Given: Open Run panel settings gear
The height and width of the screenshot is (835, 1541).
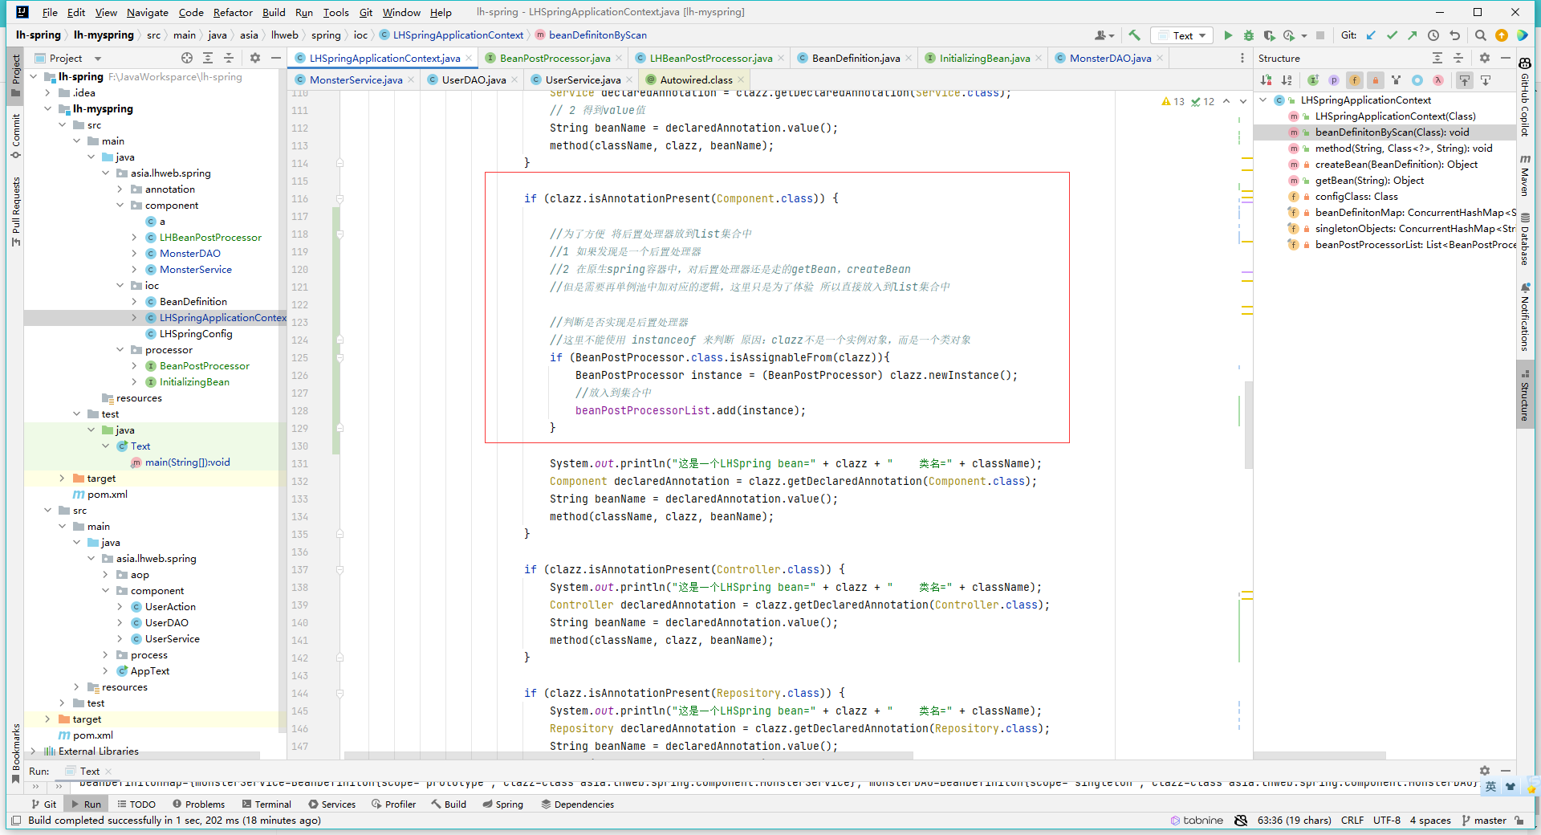Looking at the screenshot, I should click(x=1485, y=771).
